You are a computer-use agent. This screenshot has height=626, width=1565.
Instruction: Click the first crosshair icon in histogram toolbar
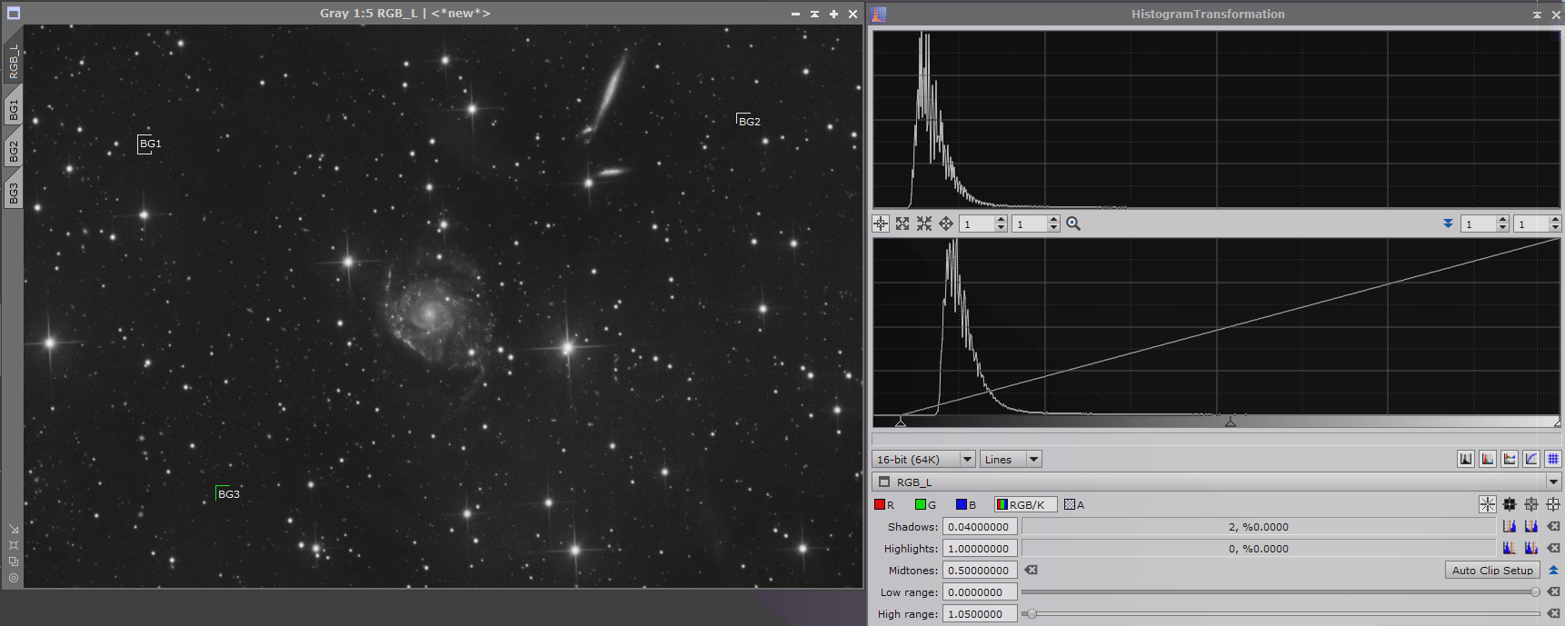(x=881, y=224)
